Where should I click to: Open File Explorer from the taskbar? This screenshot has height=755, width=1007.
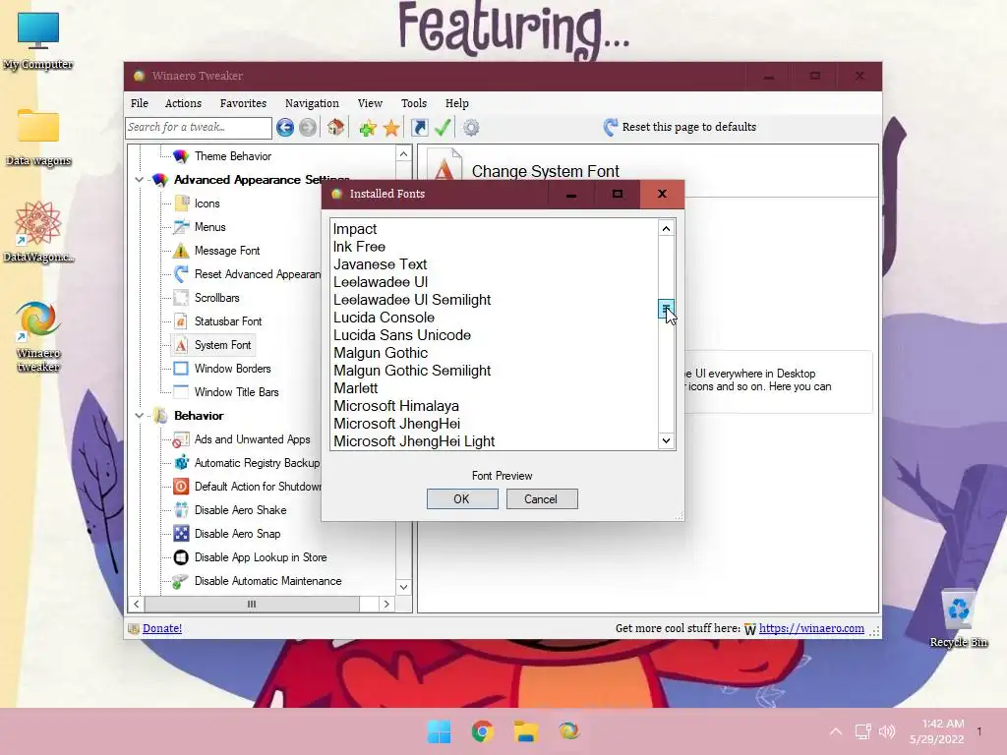point(525,731)
